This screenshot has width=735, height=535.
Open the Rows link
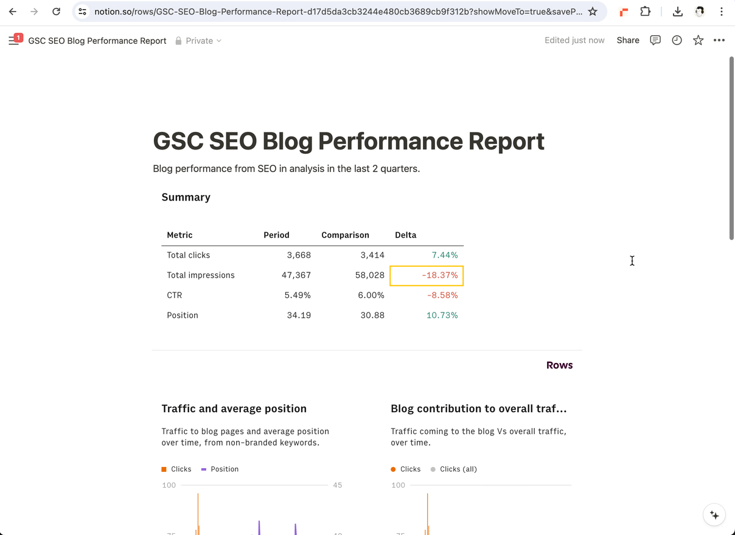[559, 365]
